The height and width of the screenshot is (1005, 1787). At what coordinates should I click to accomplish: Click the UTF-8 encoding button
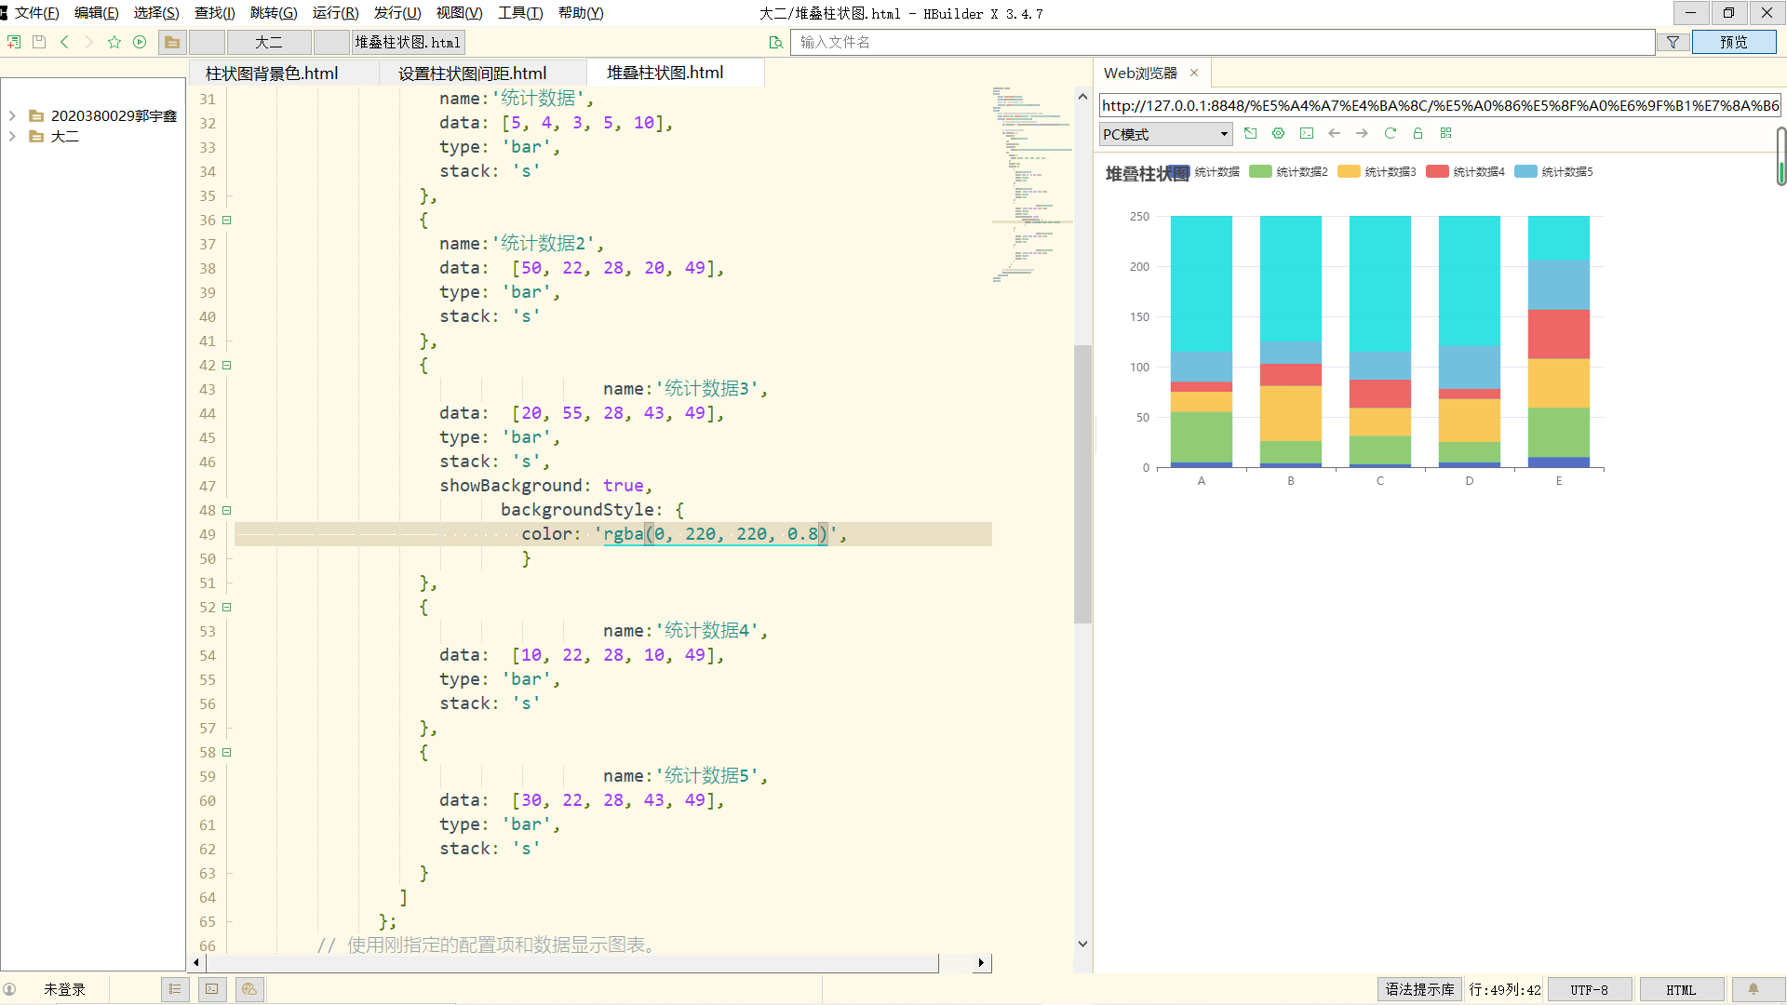[1589, 989]
